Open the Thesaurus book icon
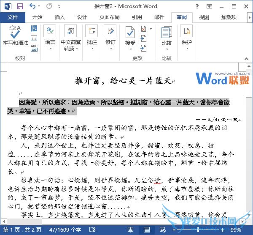 coord(34,38)
